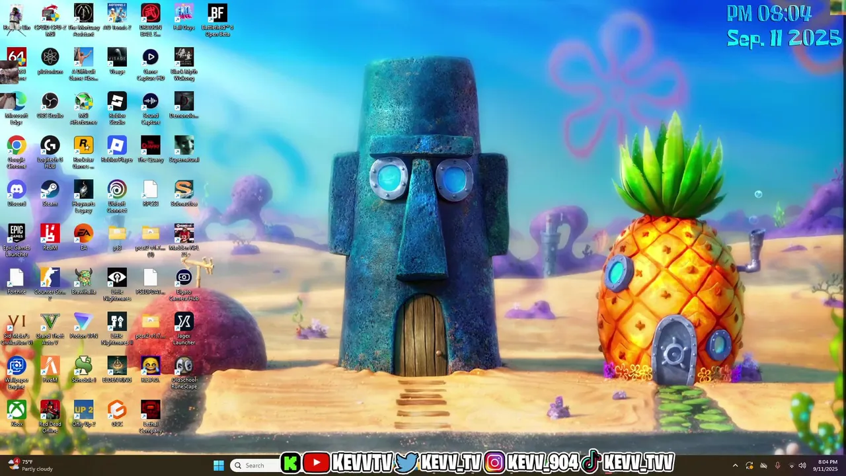Select the Visage game icon
Screen dimensions: 846x476
pyautogui.click(x=117, y=61)
